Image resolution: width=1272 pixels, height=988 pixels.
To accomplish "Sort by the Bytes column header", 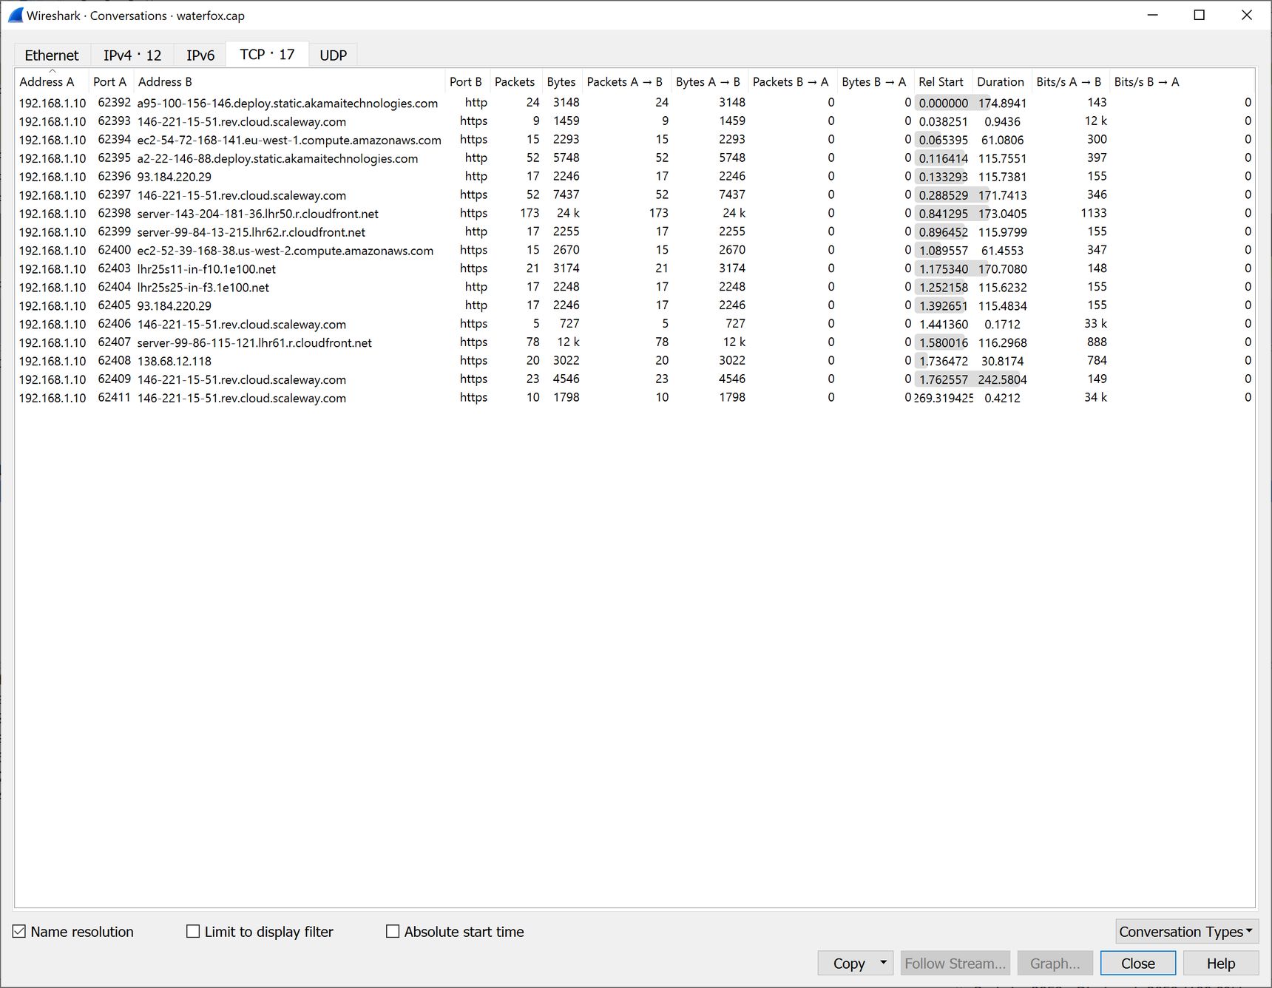I will (x=561, y=82).
